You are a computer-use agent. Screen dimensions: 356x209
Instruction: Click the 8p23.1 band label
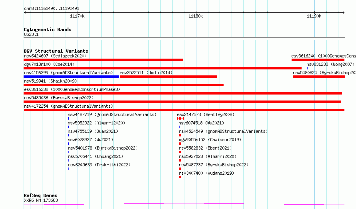[x=31, y=34]
